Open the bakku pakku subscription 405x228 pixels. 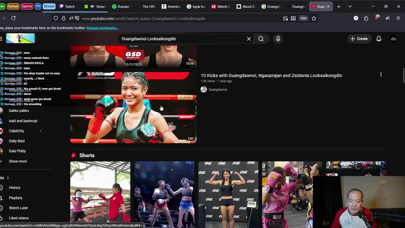[x=19, y=111]
